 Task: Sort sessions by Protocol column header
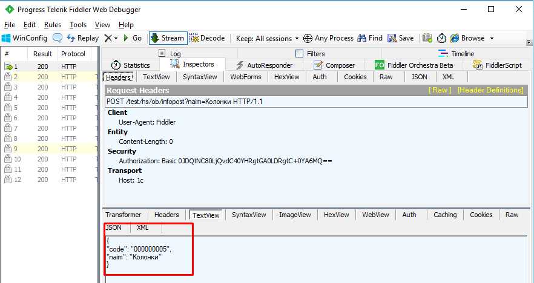click(x=73, y=54)
